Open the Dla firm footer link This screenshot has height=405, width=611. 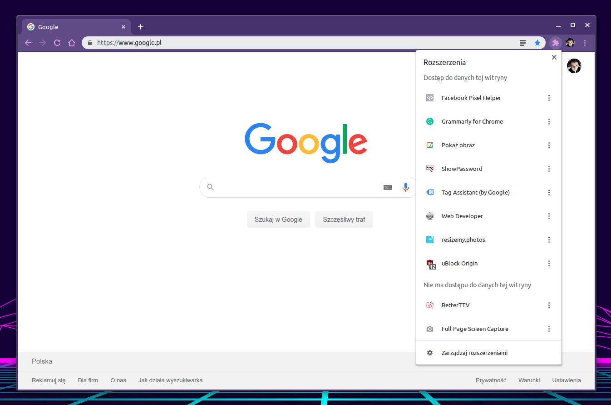point(88,380)
